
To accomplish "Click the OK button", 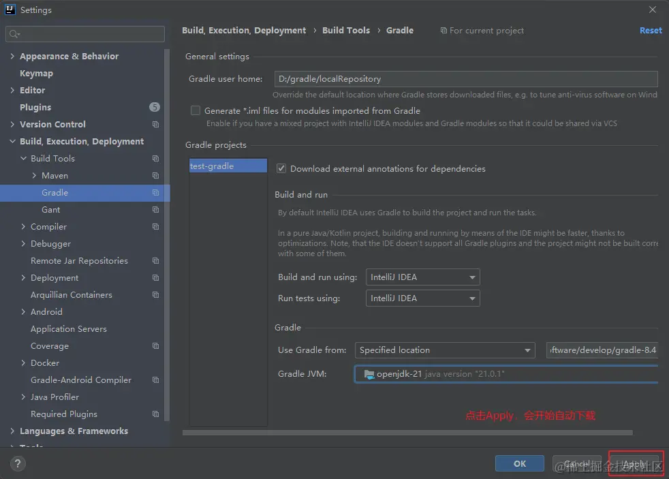I will point(520,463).
